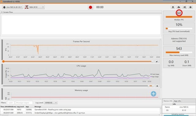
Task: Toggle the unlock icon beside FPS slider
Action: point(157,61)
